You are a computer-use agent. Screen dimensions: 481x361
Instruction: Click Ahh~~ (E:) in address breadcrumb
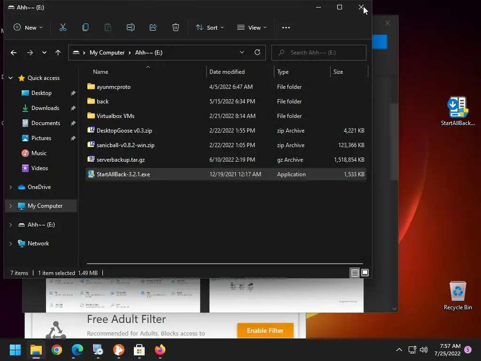149,53
